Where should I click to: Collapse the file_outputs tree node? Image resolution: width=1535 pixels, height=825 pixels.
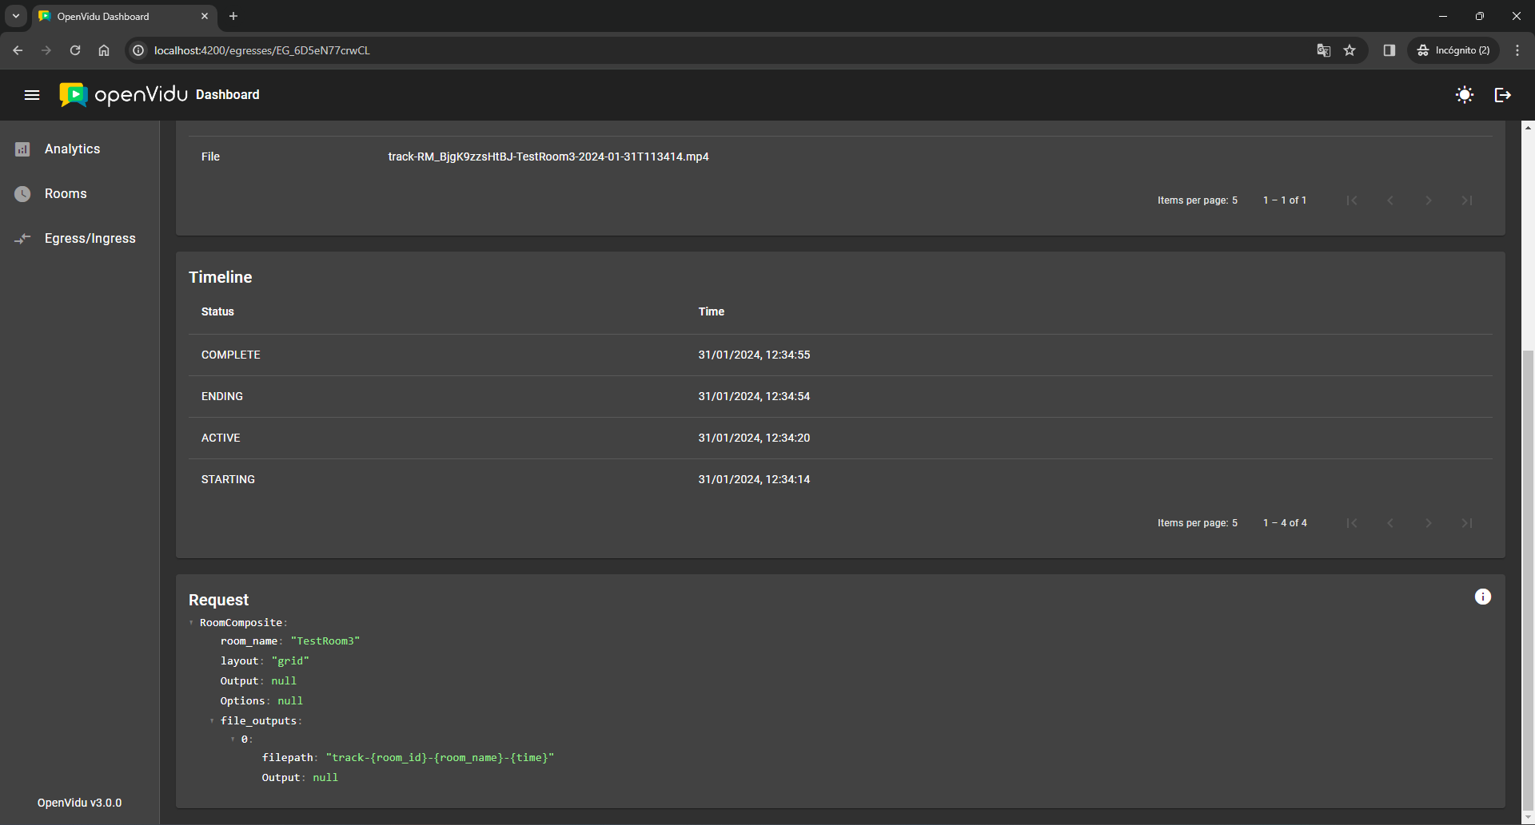coord(213,721)
